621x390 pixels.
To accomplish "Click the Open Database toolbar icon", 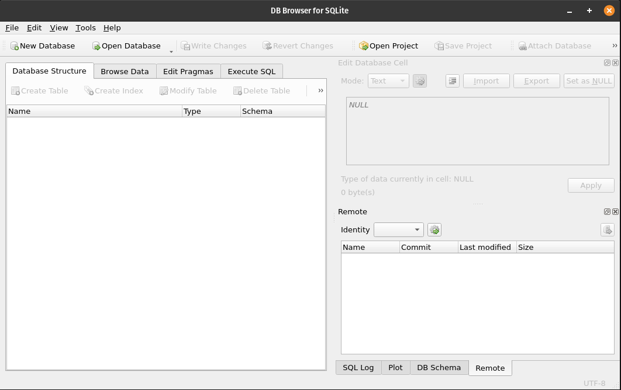I will pos(96,46).
